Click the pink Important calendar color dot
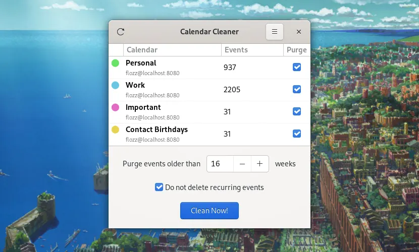This screenshot has width=419, height=252. coord(116,107)
